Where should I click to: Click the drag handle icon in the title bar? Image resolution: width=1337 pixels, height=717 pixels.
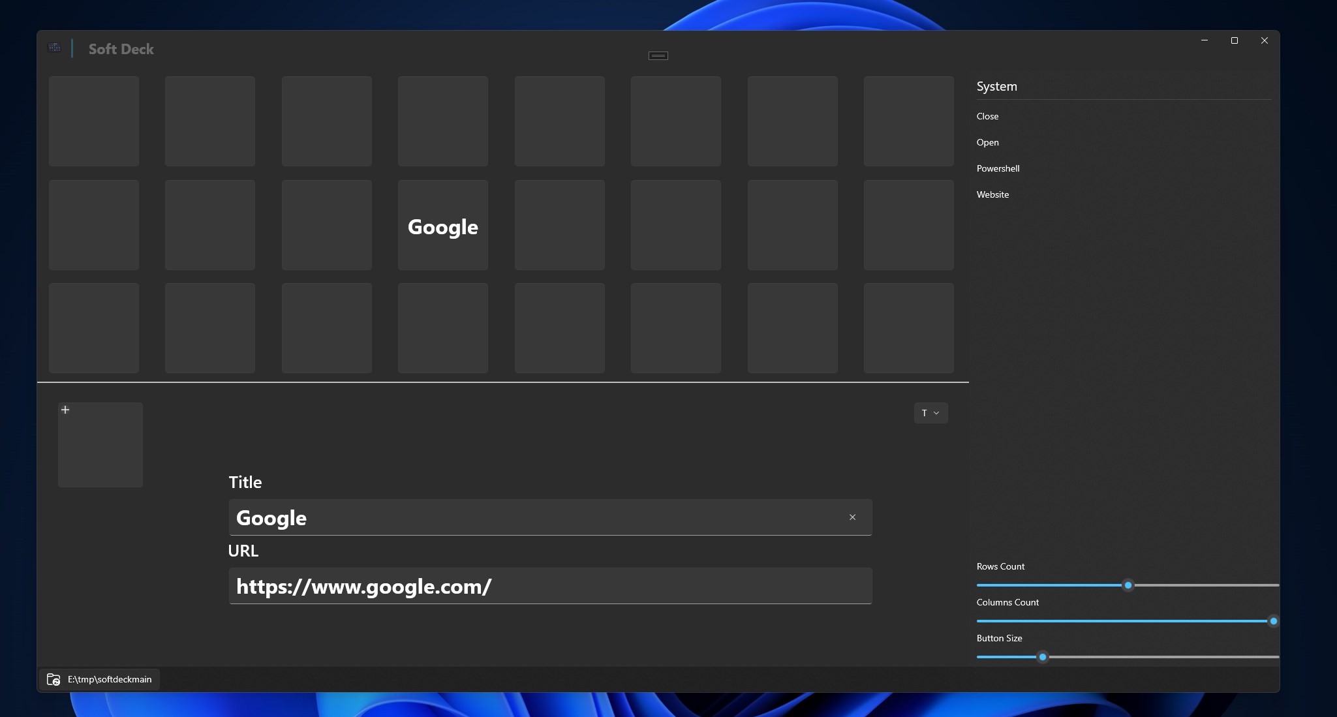click(x=658, y=55)
